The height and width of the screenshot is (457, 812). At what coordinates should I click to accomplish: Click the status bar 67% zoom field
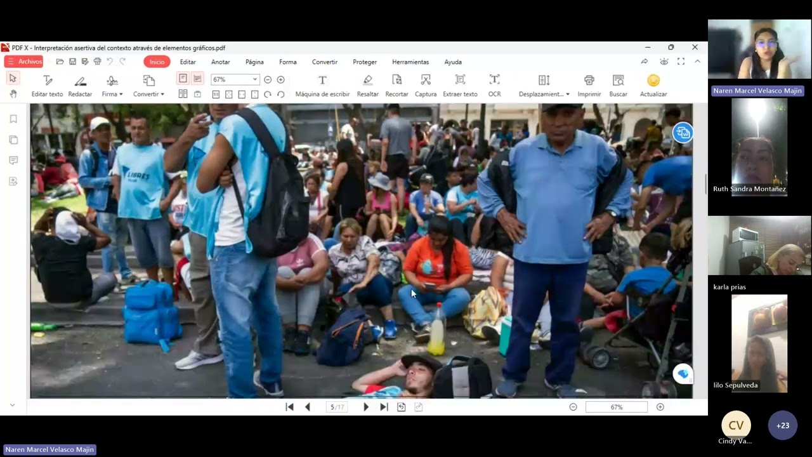point(617,407)
